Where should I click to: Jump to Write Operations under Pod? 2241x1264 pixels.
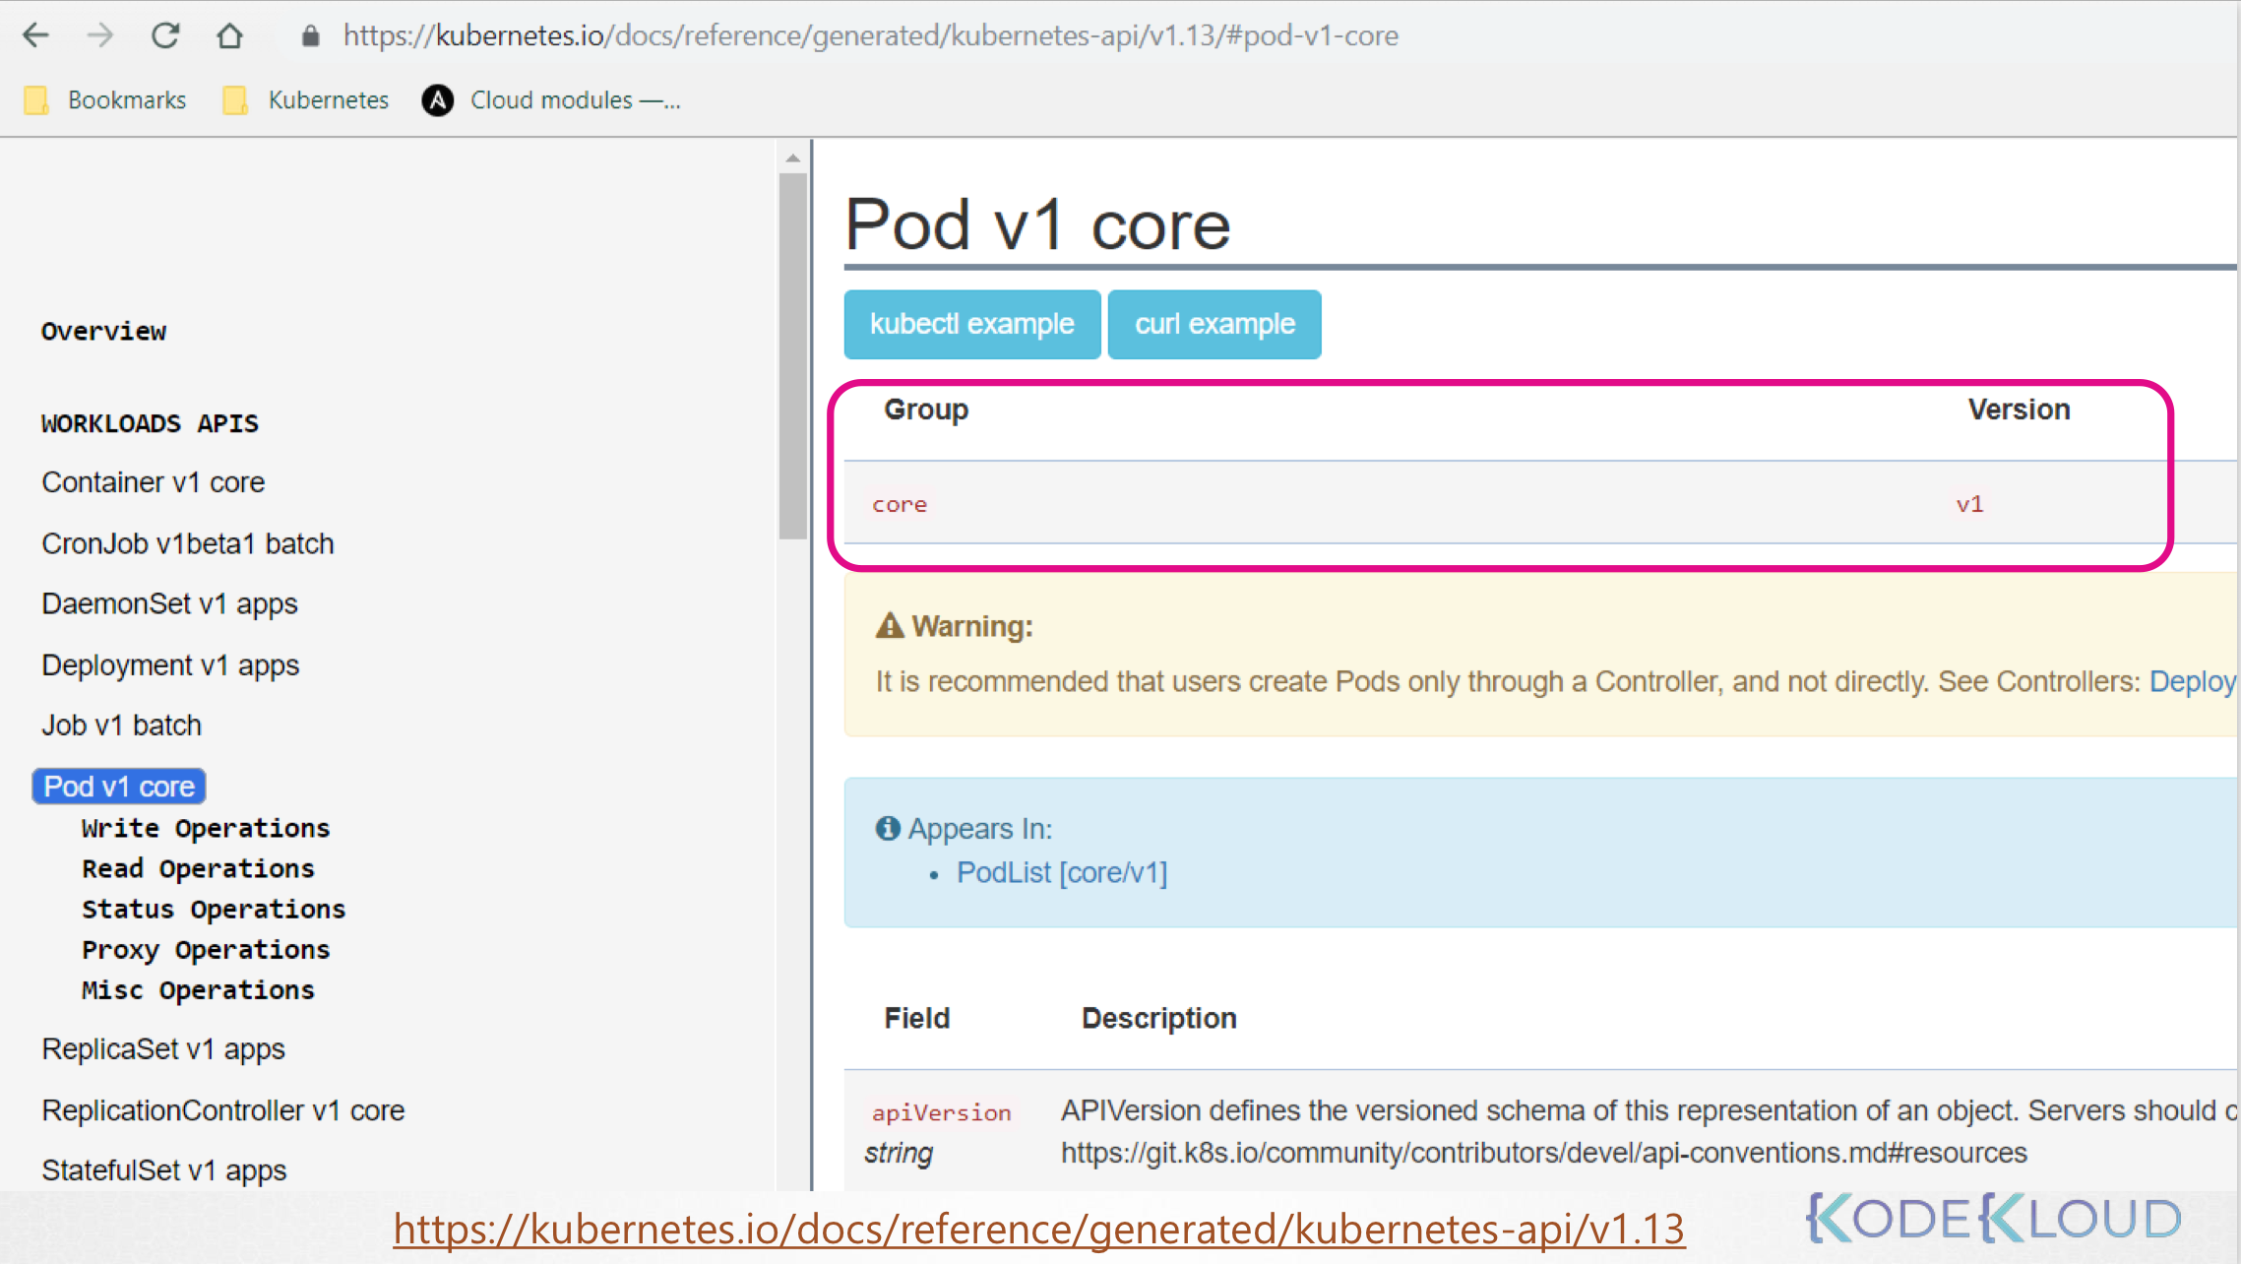(206, 828)
